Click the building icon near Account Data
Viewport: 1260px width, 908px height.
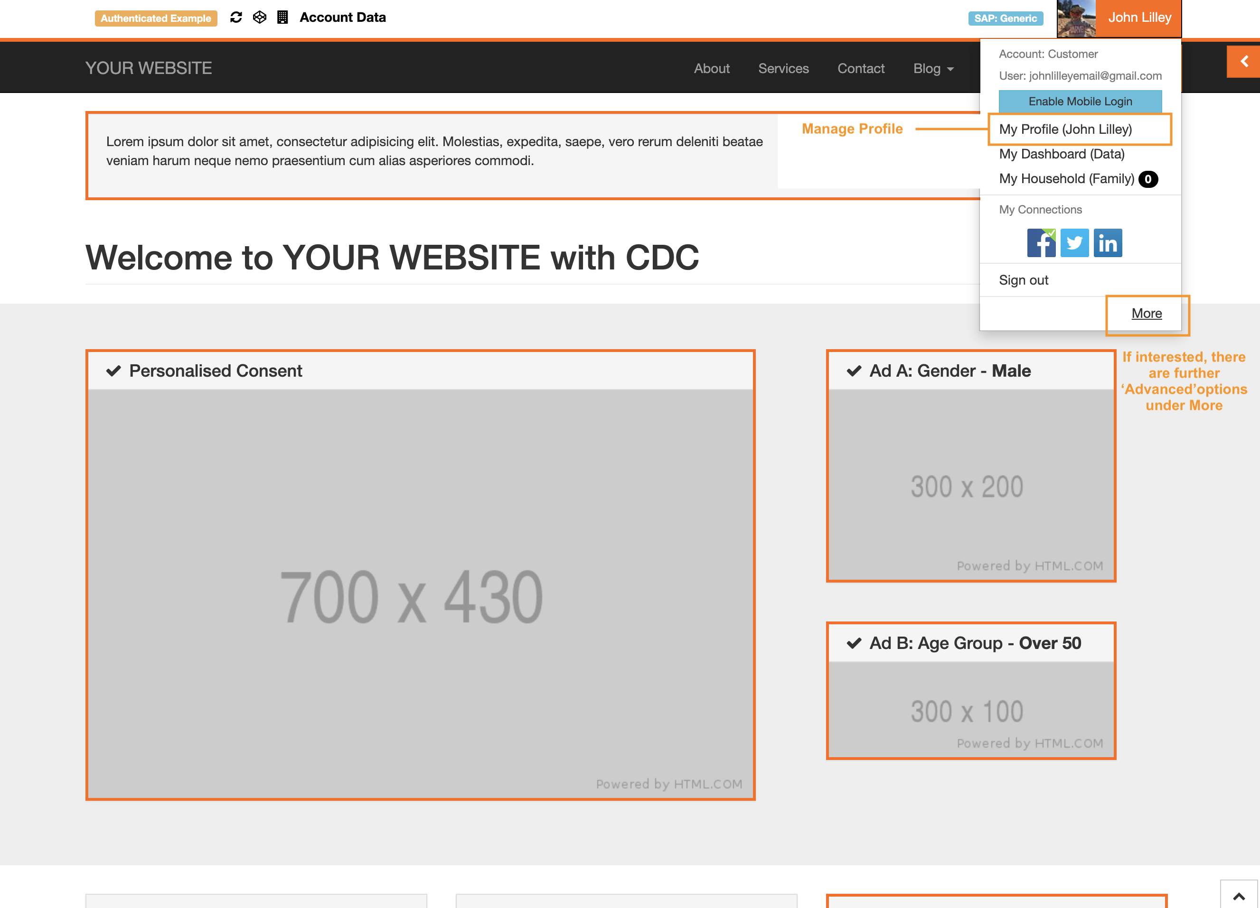[282, 17]
